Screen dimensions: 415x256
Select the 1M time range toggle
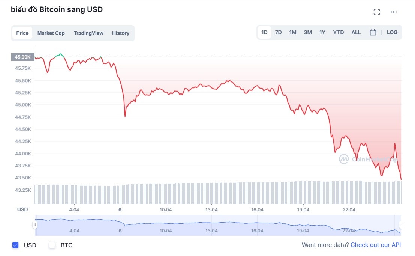point(293,32)
